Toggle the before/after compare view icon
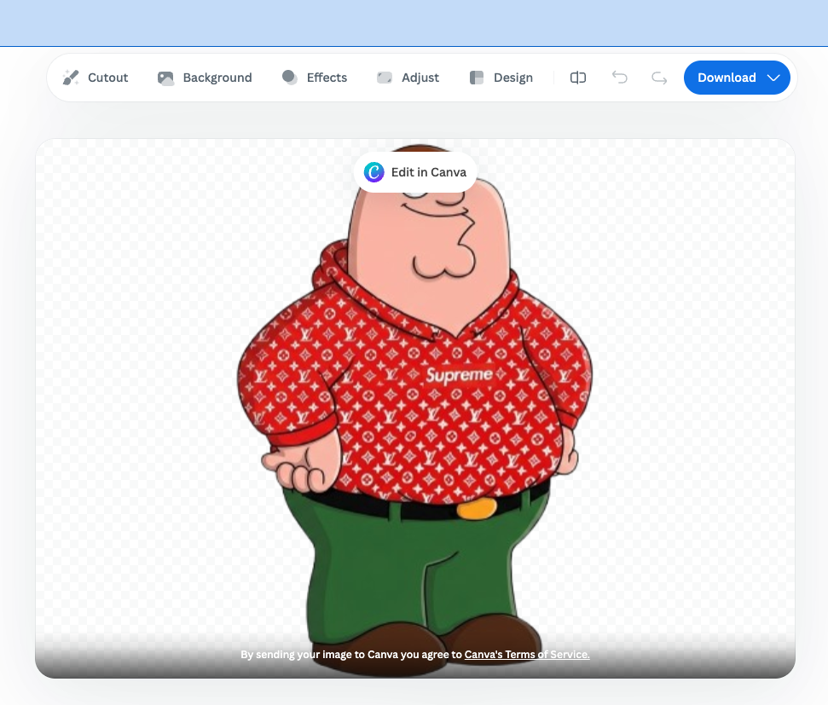The width and height of the screenshot is (828, 705). click(x=578, y=78)
